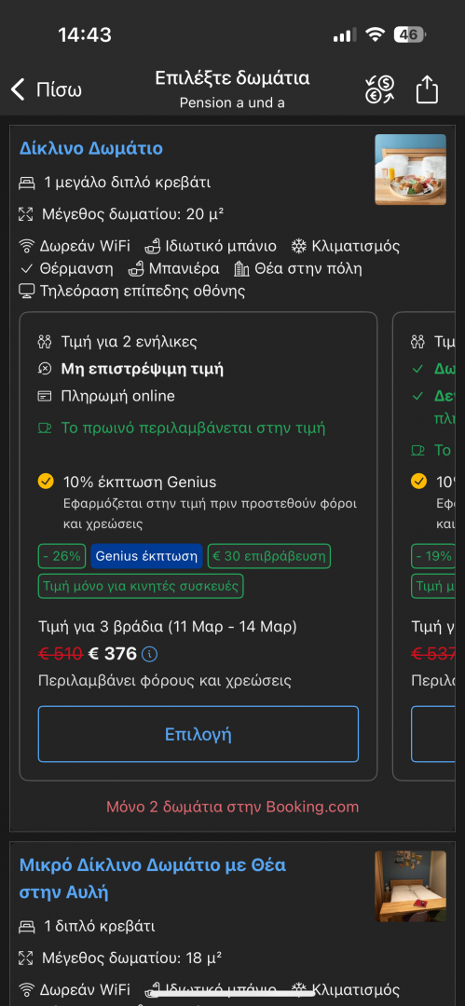This screenshot has width=465, height=1006.
Task: Tap the free WiFi icon
Action: (x=26, y=246)
